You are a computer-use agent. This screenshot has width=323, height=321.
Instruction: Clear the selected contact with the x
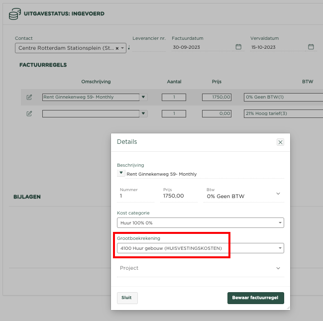point(117,48)
